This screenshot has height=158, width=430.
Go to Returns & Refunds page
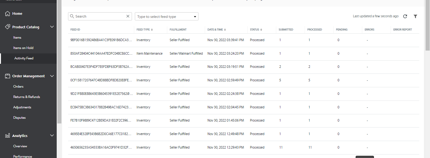click(26, 97)
